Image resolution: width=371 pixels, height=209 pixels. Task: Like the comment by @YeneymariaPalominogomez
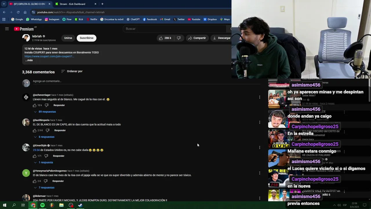pos(34,181)
